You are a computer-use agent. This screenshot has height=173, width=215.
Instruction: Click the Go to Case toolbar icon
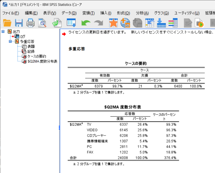point(125,23)
